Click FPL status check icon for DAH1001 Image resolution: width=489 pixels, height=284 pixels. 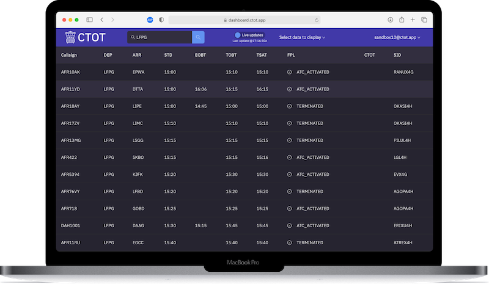289,225
